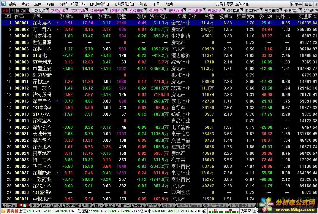Click the pink marker beside 万科A
The width and height of the screenshot is (318, 214).
pos(57,29)
